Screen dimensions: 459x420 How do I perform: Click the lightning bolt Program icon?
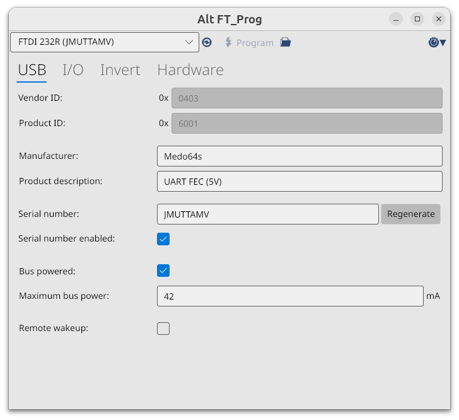click(x=228, y=42)
